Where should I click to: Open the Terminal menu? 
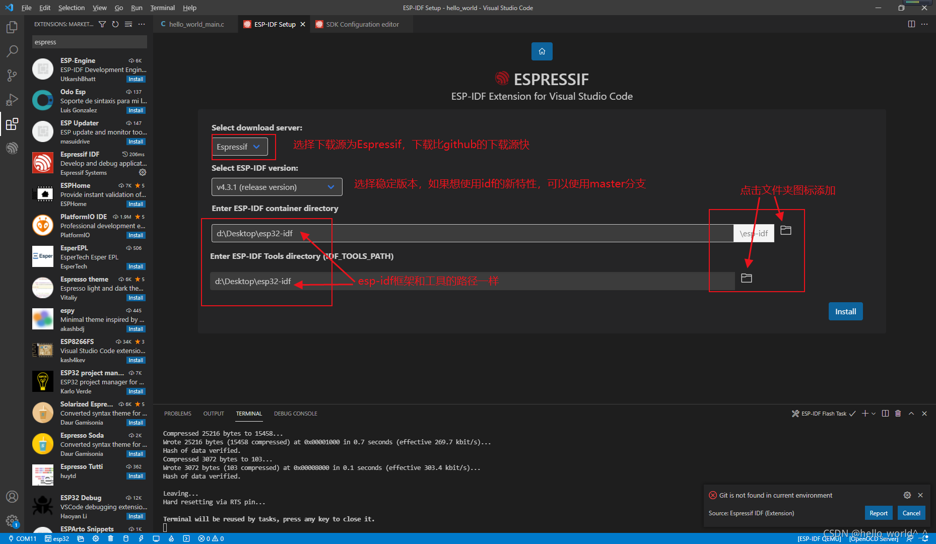coord(163,8)
